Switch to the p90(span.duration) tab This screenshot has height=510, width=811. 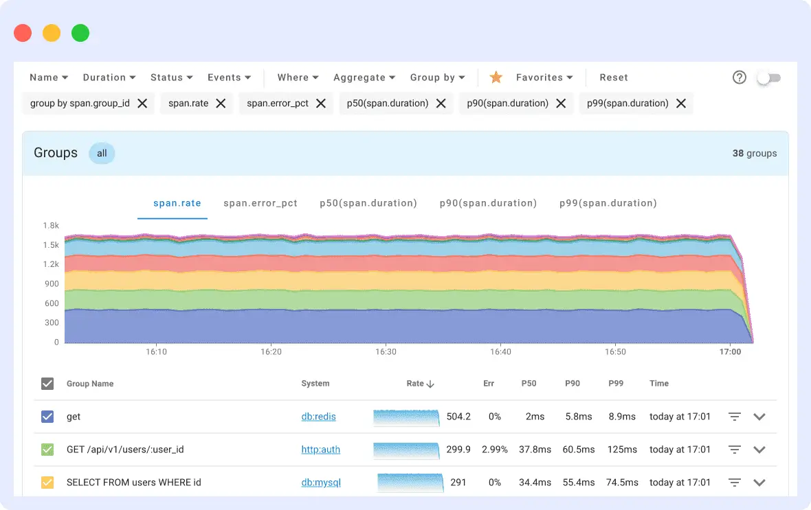(488, 203)
